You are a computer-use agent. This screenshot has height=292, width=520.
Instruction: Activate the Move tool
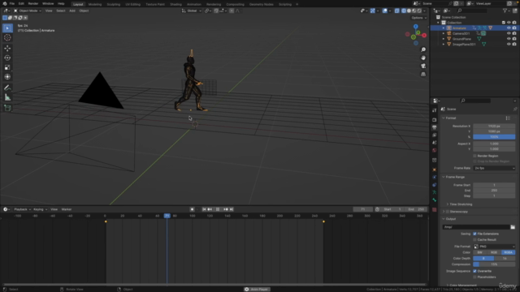(x=7, y=49)
